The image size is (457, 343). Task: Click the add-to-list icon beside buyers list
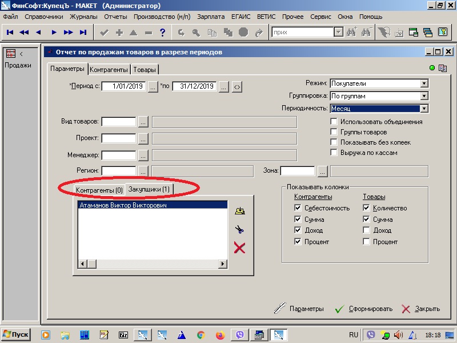pyautogui.click(x=240, y=212)
